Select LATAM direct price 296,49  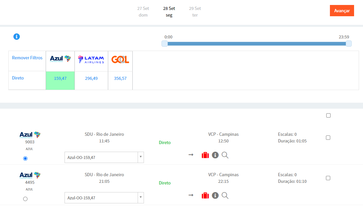(x=91, y=78)
